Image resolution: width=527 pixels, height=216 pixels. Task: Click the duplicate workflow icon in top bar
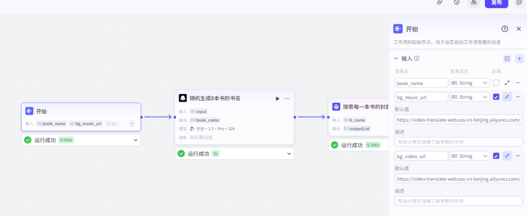(440, 2)
